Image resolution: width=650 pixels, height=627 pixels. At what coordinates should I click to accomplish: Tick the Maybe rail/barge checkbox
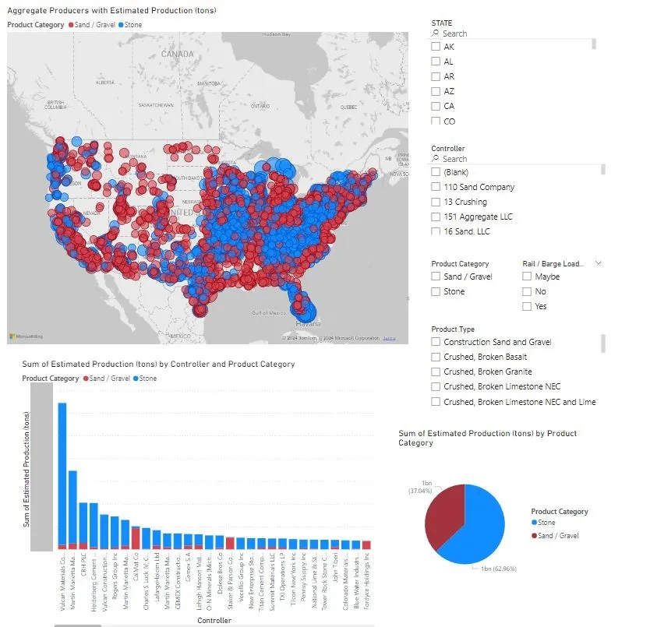tap(527, 277)
